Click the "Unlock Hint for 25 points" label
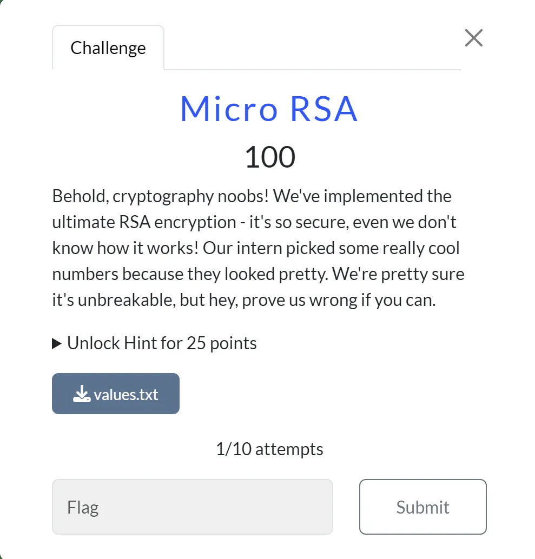 [x=161, y=343]
